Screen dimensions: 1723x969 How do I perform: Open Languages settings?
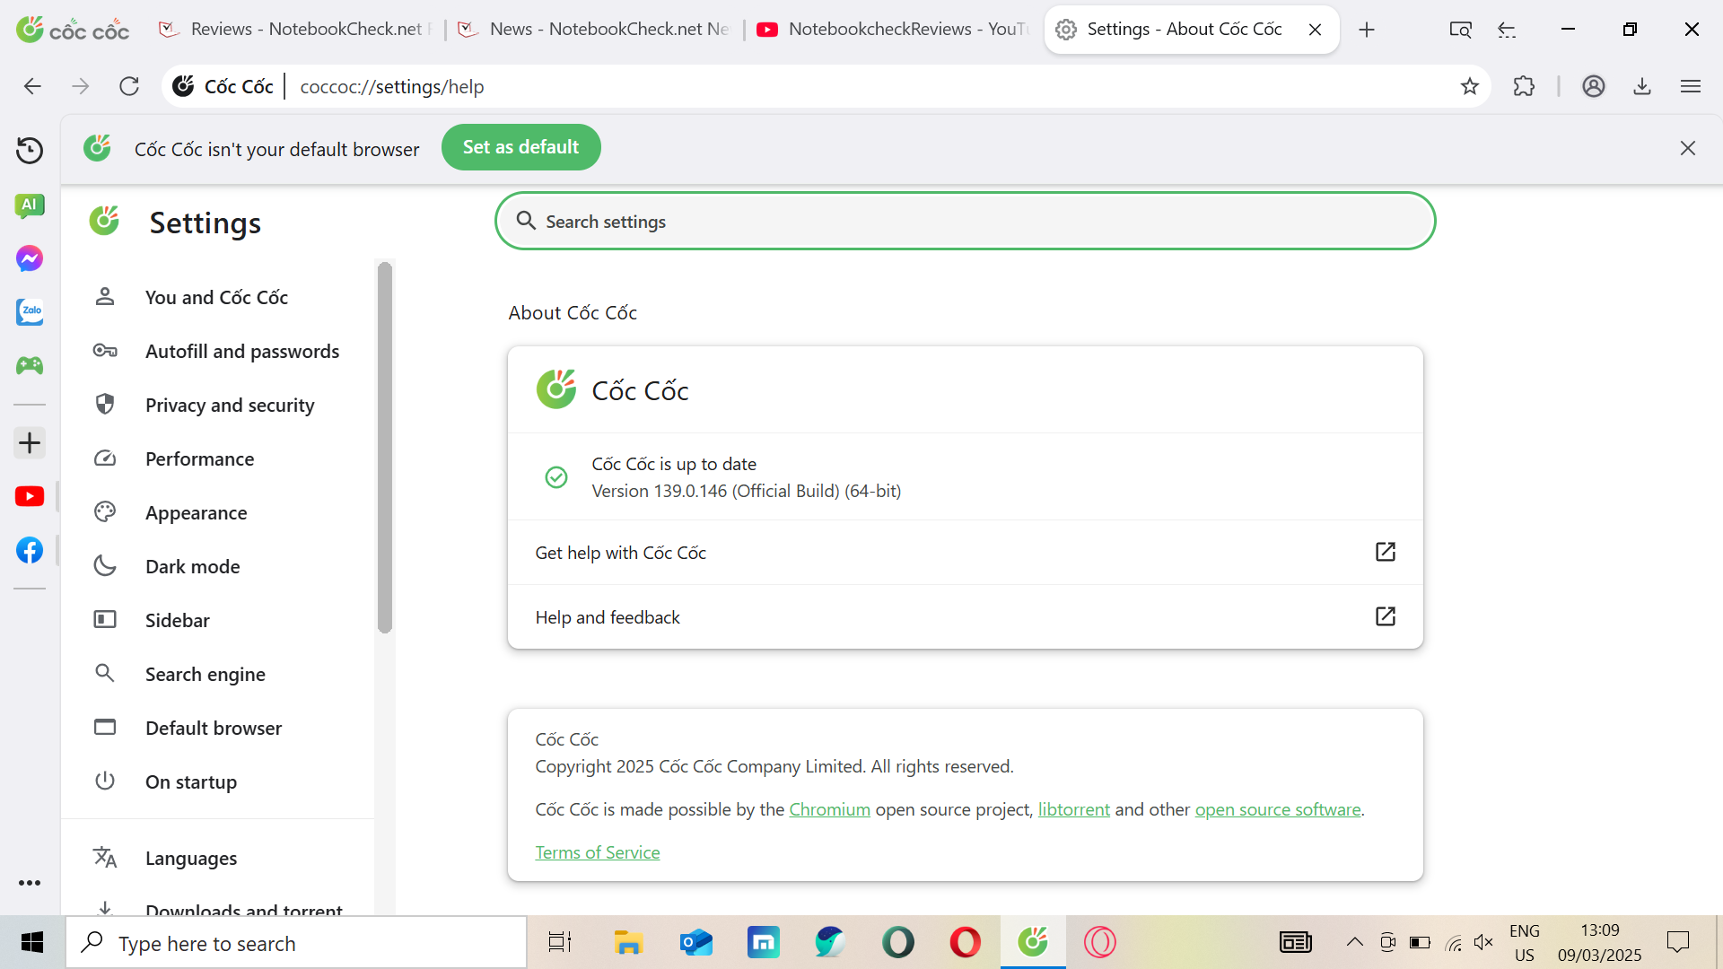click(x=217, y=858)
